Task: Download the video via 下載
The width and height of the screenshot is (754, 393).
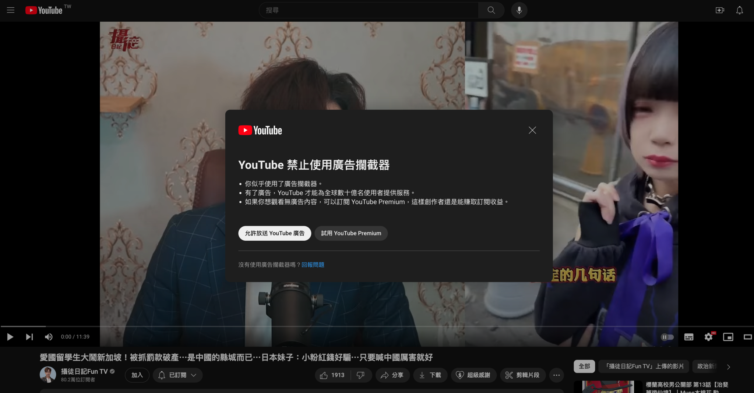Action: tap(430, 375)
